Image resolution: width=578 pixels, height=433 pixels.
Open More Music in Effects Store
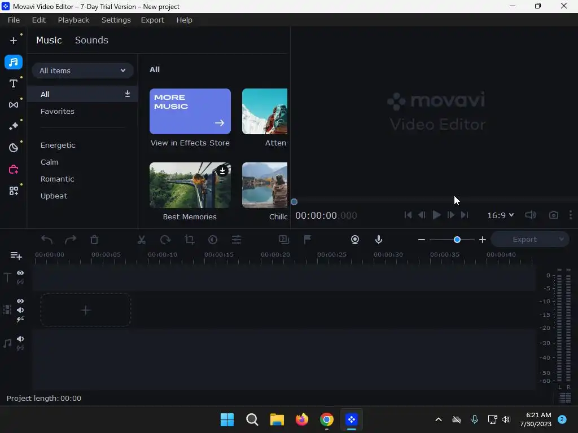tap(190, 111)
